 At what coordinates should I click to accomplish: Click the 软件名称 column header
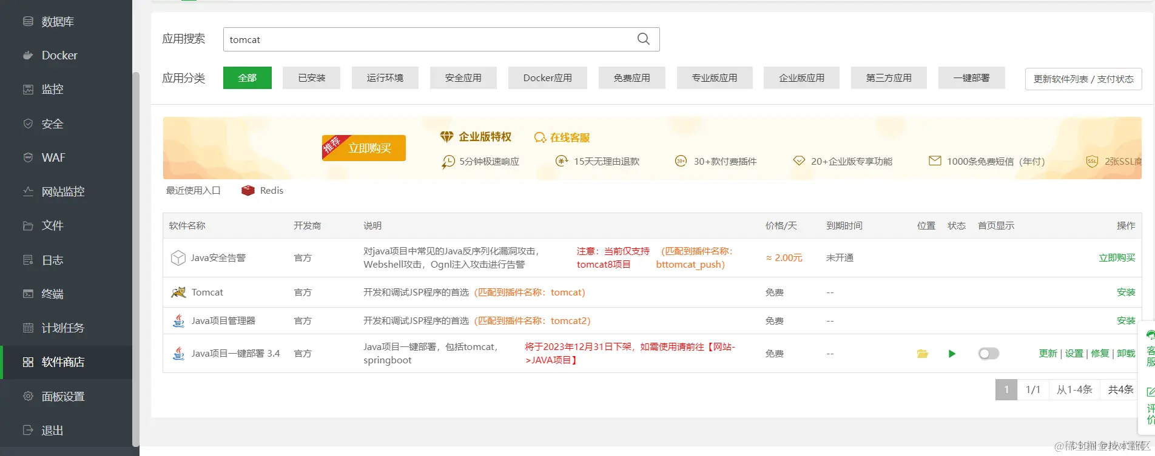187,226
